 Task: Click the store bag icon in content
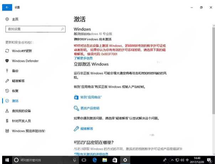click(76, 97)
